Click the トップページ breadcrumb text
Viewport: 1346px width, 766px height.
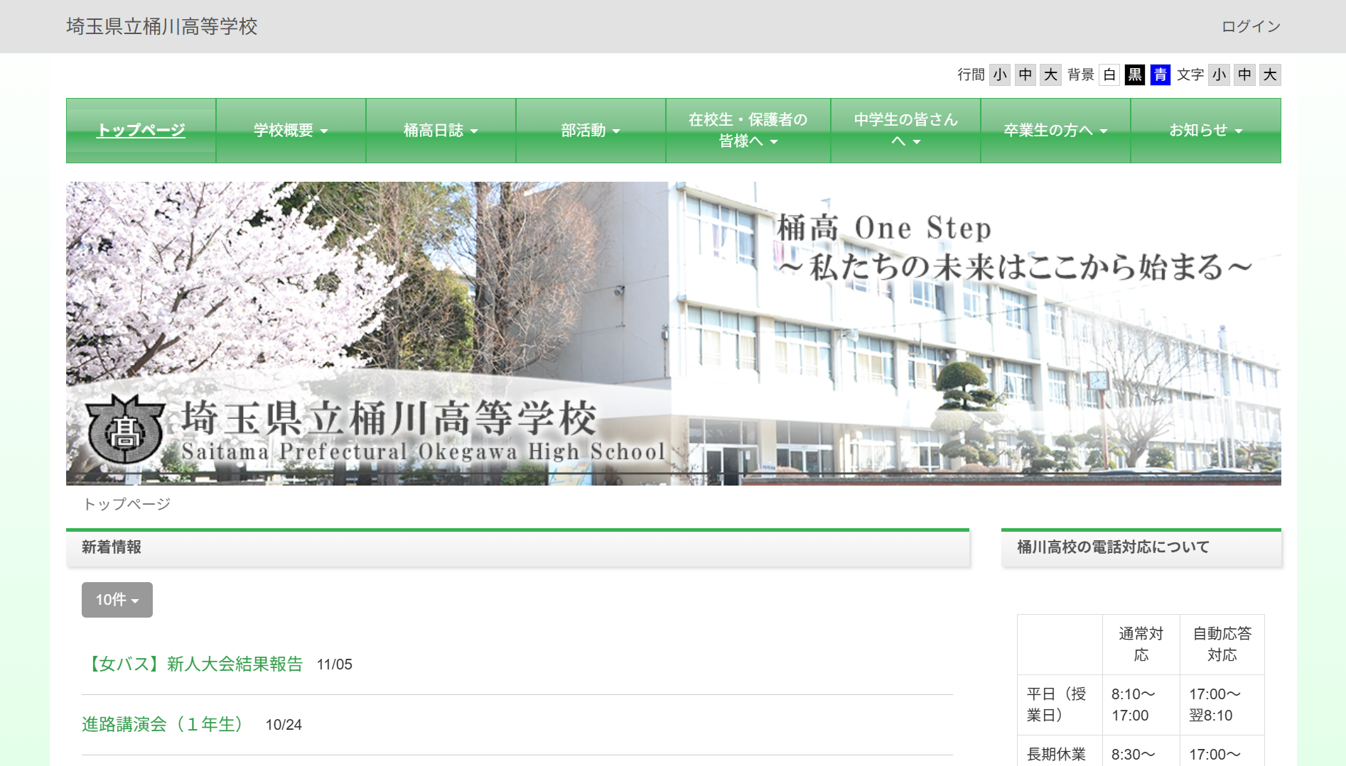click(x=127, y=504)
